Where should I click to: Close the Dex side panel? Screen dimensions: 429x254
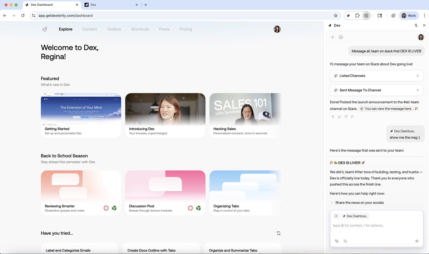(424, 25)
